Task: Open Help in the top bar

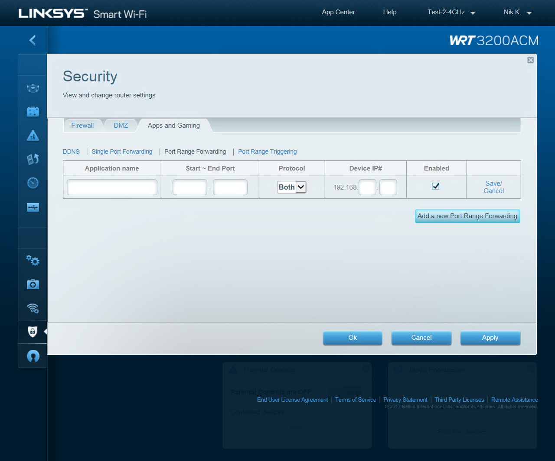Action: point(390,12)
